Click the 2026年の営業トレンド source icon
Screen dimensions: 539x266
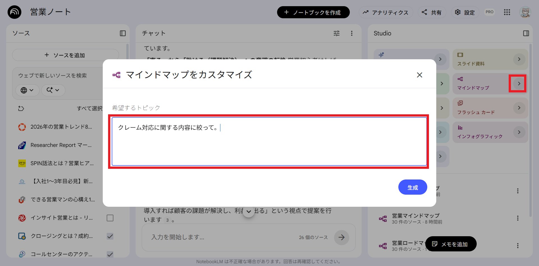[22, 127]
